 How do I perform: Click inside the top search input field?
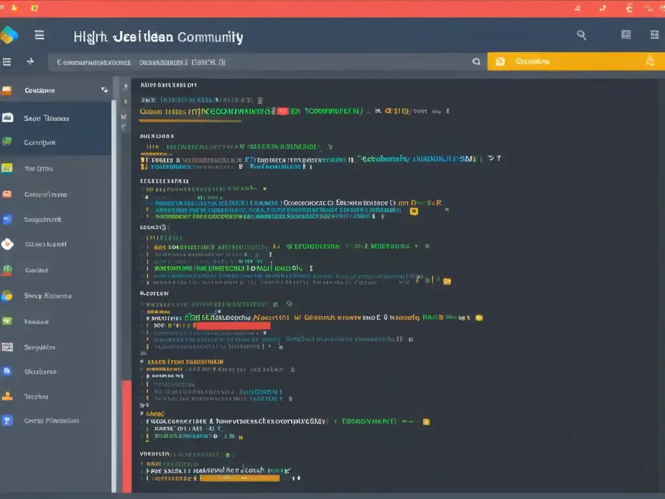point(260,60)
